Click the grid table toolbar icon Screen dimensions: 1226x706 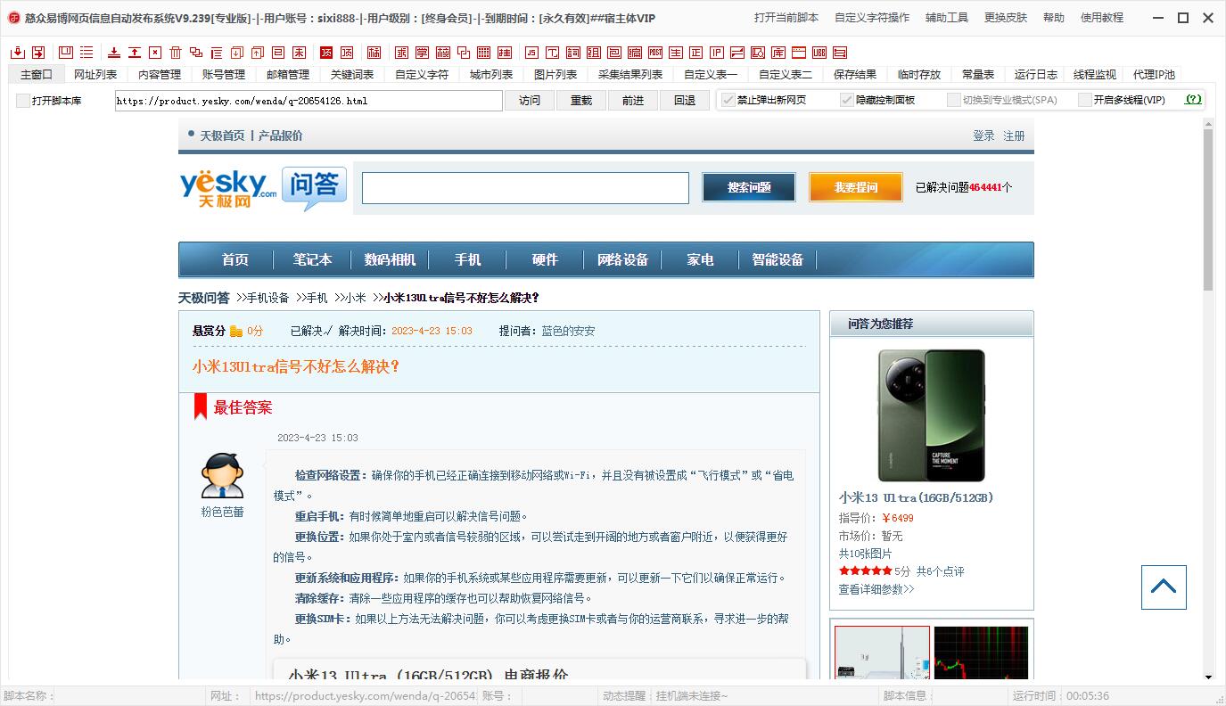483,53
